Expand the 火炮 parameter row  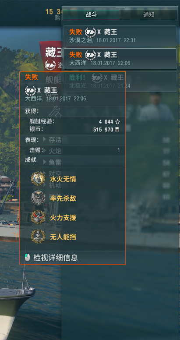coord(53,151)
